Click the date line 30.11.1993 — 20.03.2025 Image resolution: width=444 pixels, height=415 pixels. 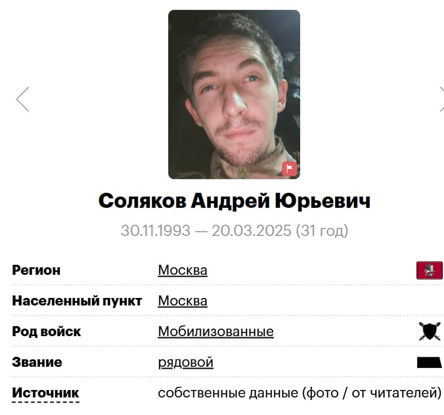(206, 230)
